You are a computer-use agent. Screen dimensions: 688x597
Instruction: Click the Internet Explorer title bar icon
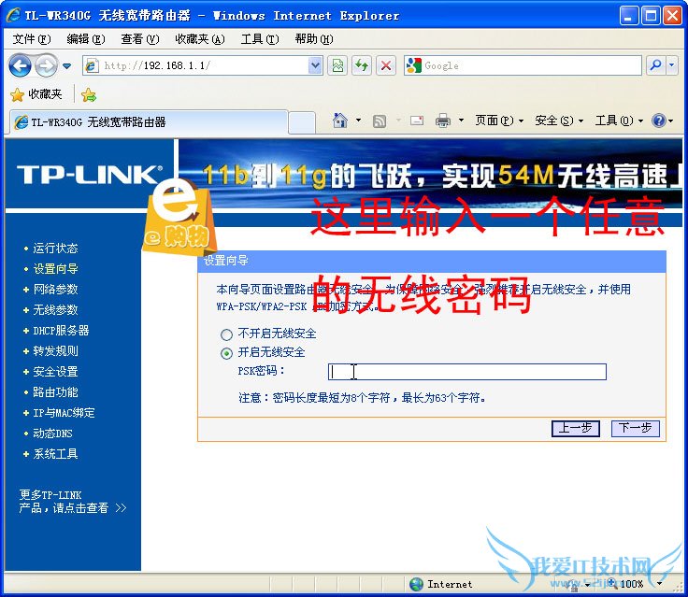[x=13, y=15]
